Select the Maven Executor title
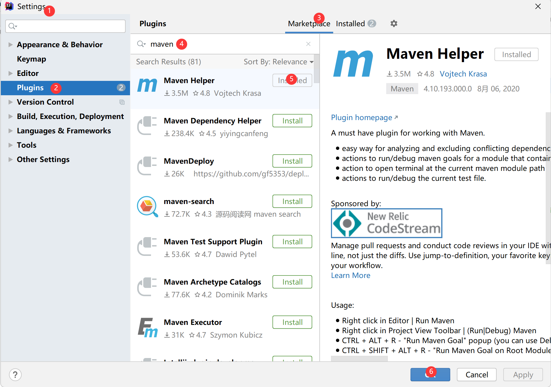Viewport: 551px width, 387px height. 193,322
